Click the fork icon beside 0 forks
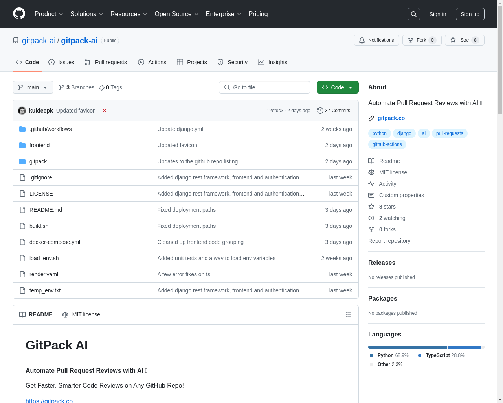The height and width of the screenshot is (403, 503). coord(371,229)
